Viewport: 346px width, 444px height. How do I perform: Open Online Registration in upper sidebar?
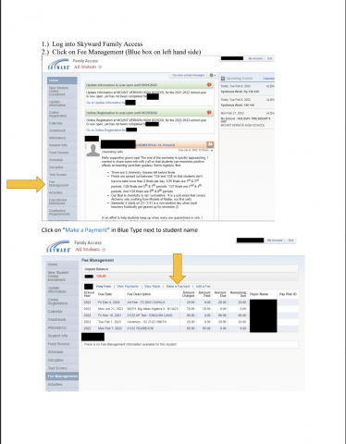click(x=62, y=114)
